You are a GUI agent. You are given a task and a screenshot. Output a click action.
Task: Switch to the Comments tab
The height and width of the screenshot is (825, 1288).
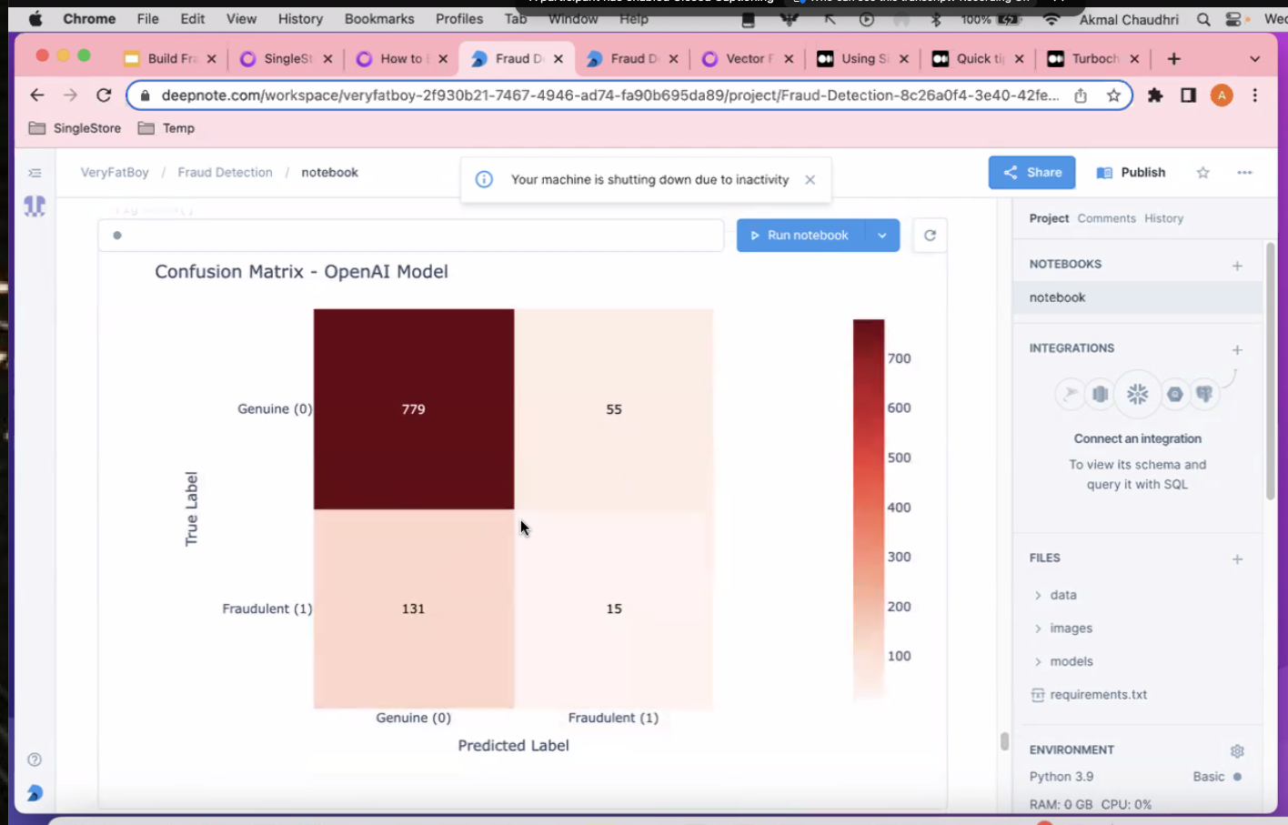coord(1106,218)
